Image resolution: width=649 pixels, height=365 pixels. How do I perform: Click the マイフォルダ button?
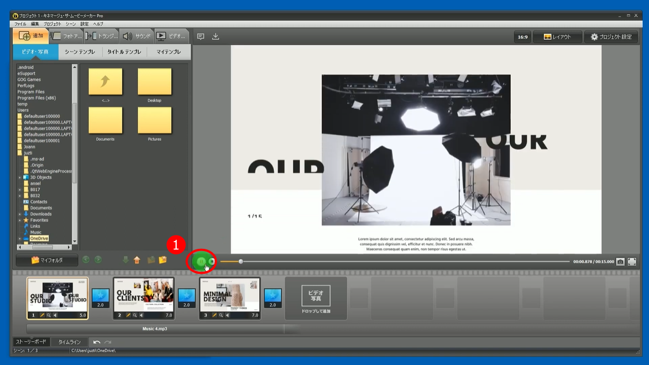click(47, 260)
